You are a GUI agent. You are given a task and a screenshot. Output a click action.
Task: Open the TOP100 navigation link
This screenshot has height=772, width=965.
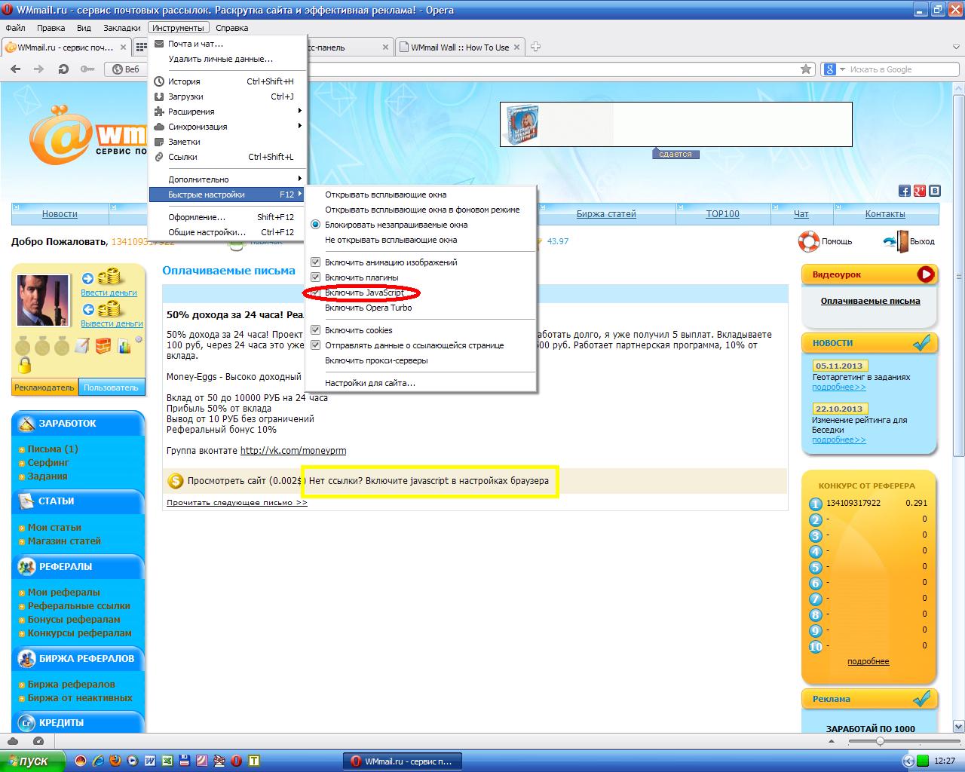pos(722,214)
